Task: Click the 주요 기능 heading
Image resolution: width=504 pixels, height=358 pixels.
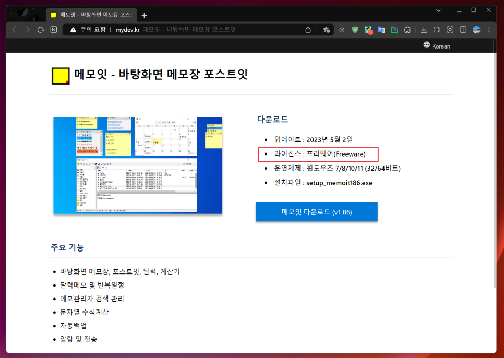Action: pyautogui.click(x=67, y=247)
